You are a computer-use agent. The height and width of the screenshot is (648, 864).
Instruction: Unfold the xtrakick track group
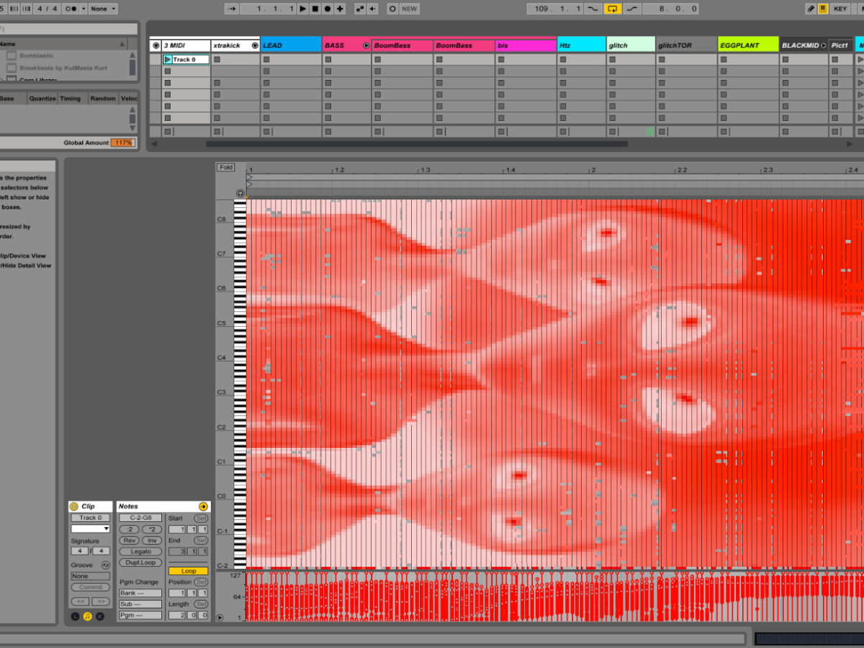click(255, 45)
